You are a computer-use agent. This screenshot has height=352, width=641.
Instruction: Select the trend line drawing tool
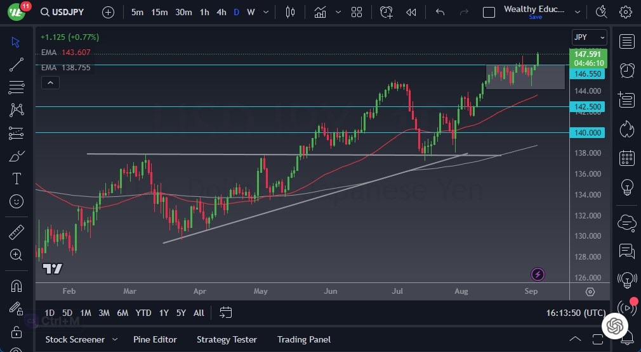coord(17,65)
